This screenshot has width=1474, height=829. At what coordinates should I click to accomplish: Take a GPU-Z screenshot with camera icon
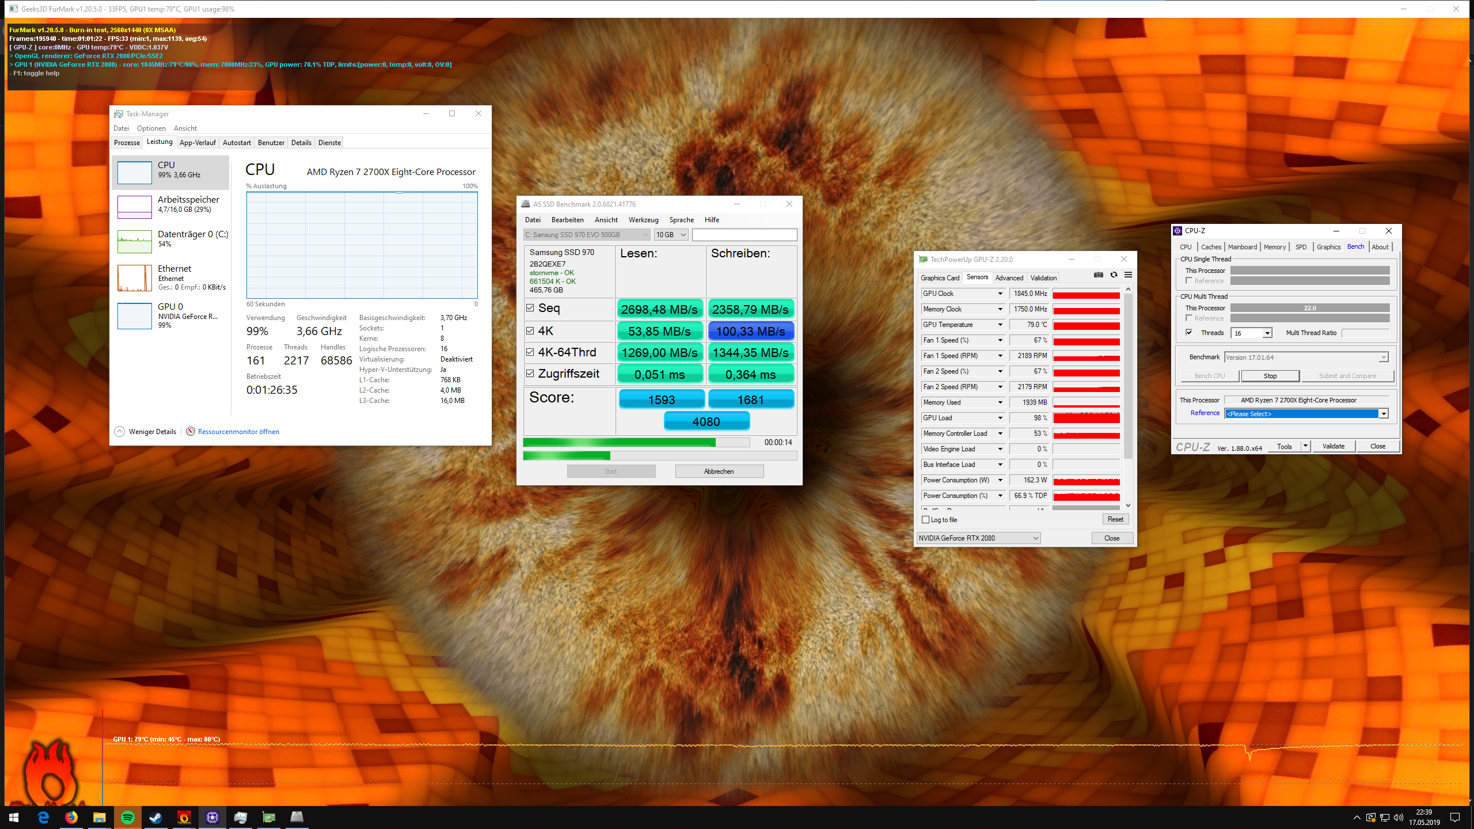point(1098,275)
